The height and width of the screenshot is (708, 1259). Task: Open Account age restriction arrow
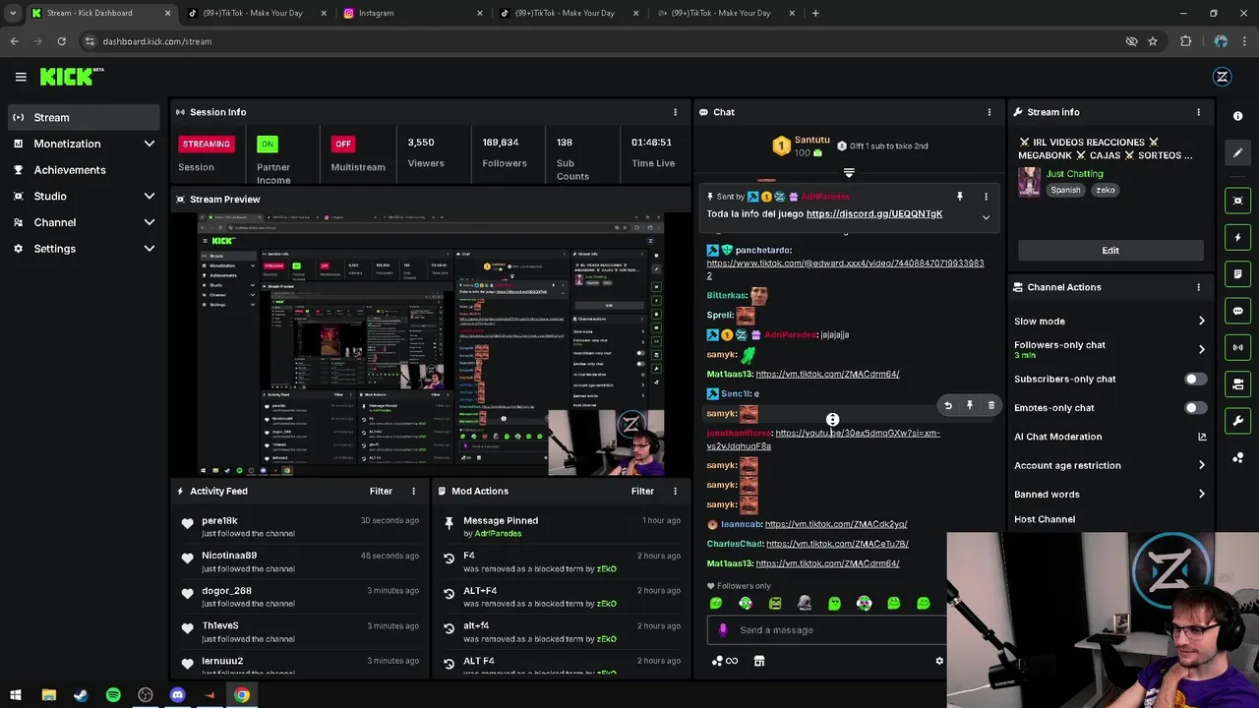point(1201,466)
